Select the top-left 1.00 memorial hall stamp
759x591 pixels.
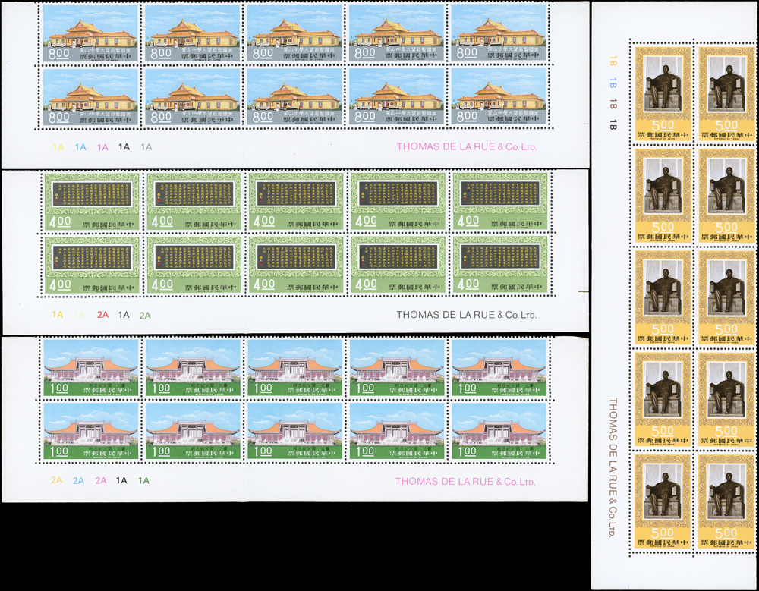pos(92,367)
